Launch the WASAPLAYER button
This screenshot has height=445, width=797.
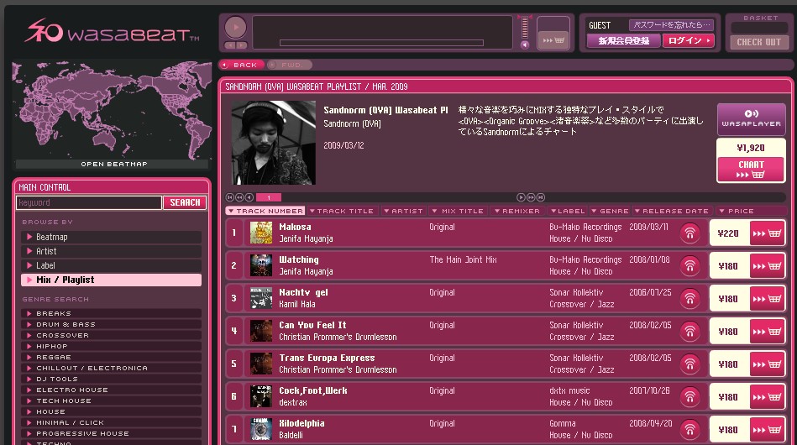pyautogui.click(x=752, y=119)
